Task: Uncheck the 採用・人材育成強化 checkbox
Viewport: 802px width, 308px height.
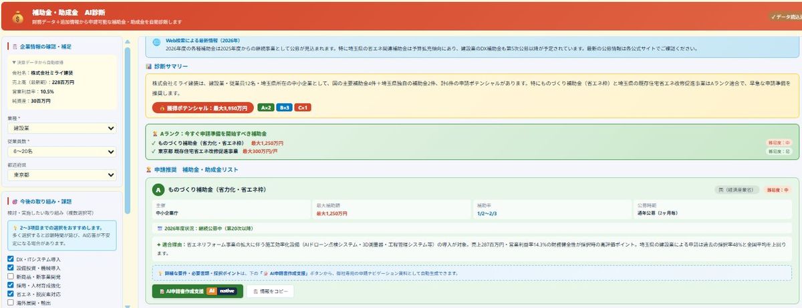Action: (10, 285)
